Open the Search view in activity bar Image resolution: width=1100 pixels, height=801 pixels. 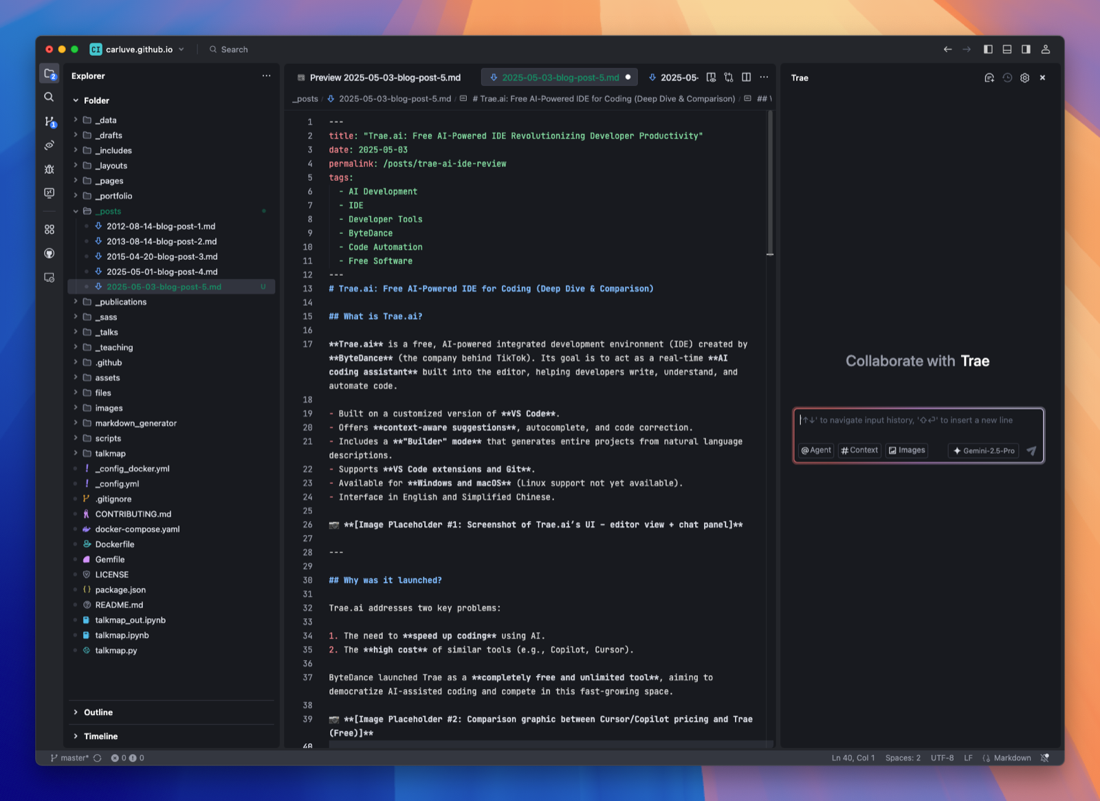coord(49,97)
